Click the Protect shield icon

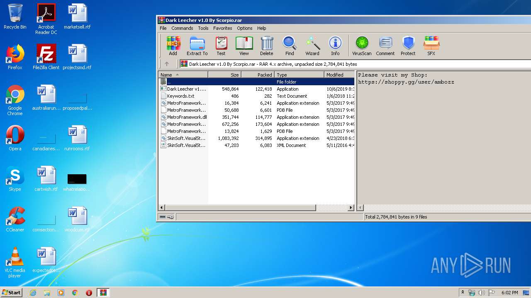click(x=408, y=46)
